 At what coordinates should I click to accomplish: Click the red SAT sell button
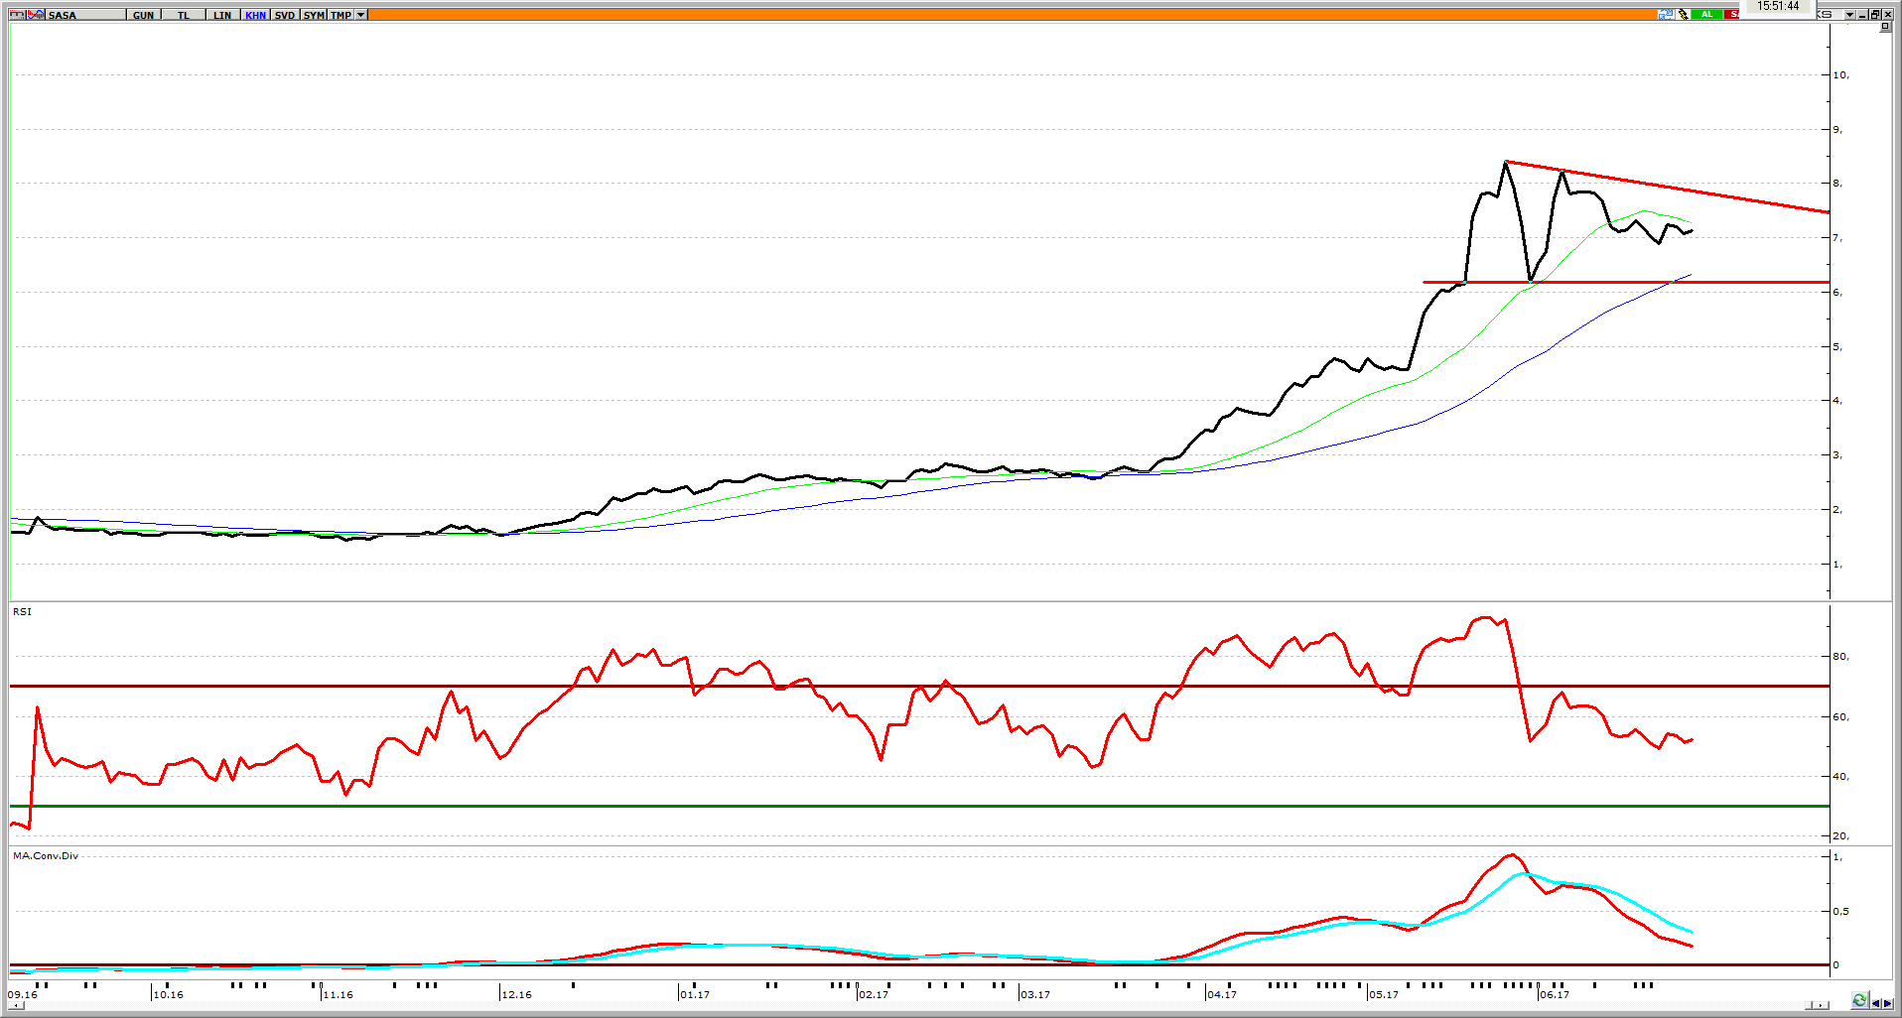(1732, 14)
